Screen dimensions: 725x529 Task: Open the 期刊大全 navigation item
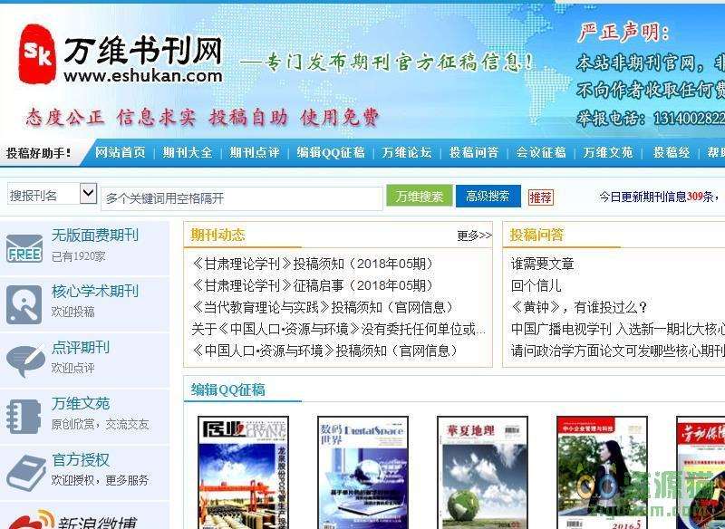[x=188, y=152]
